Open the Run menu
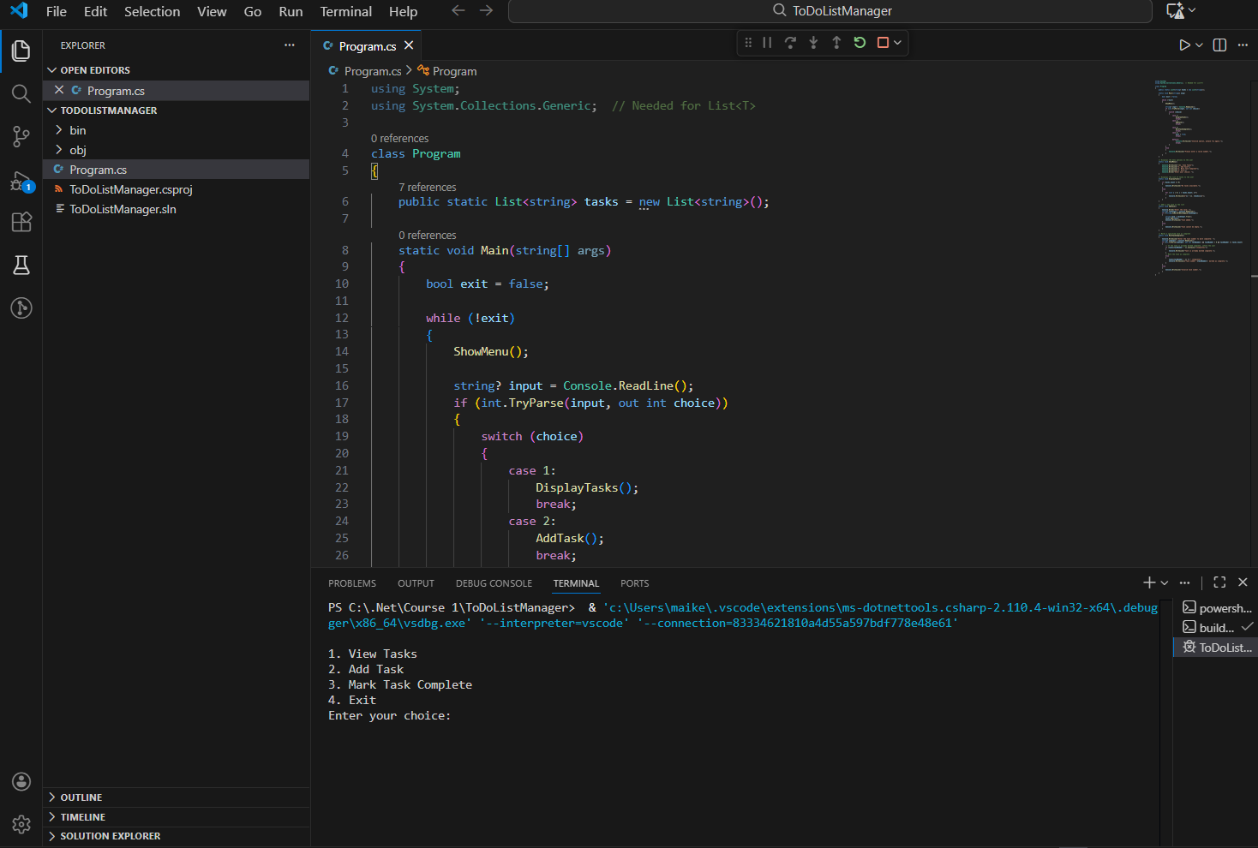 [291, 11]
